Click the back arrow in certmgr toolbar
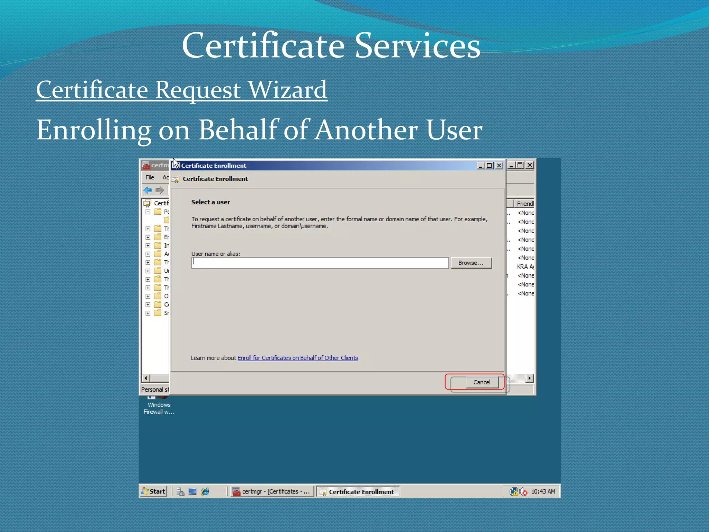The width and height of the screenshot is (709, 532). [x=148, y=190]
